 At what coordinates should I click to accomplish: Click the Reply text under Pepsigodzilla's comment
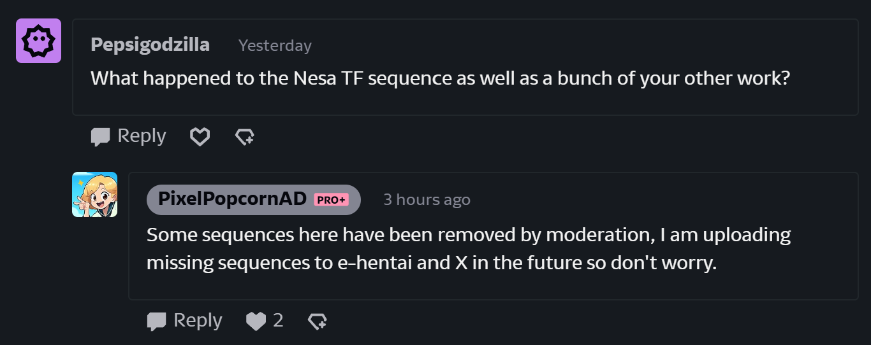tap(142, 136)
